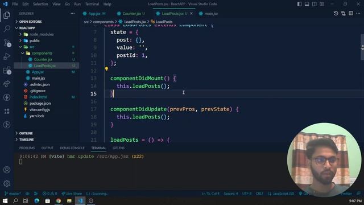Viewport: 364px width, 205px height.
Task: Open the Manage gear icon
Action: pyautogui.click(x=7, y=183)
